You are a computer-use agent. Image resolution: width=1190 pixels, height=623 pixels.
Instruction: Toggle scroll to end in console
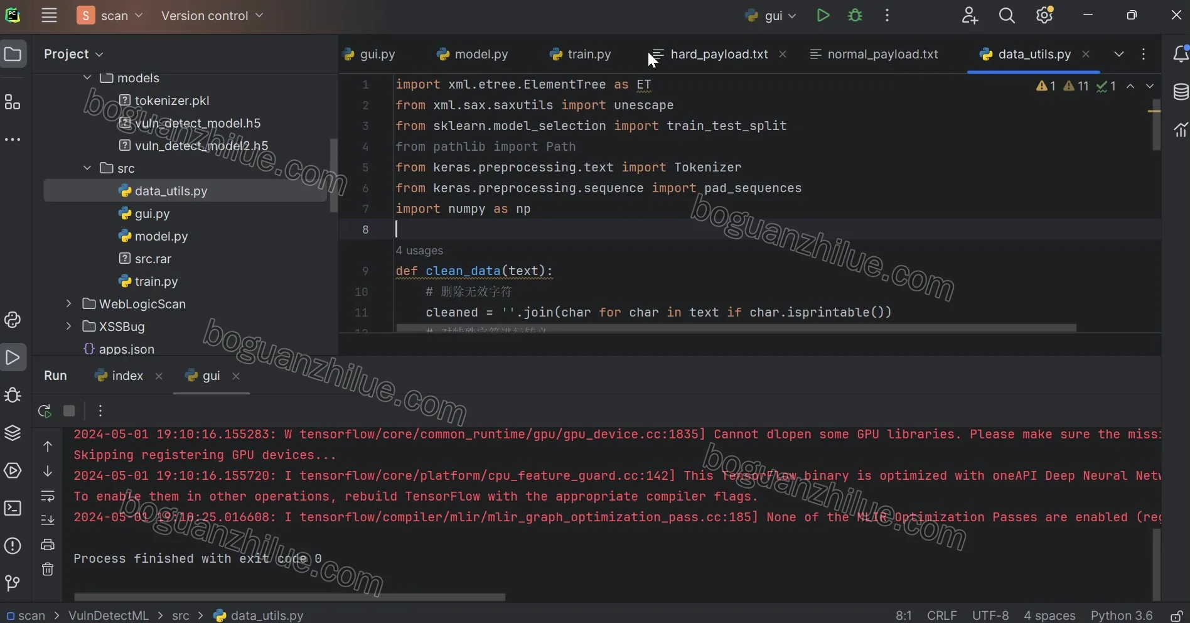pos(48,520)
